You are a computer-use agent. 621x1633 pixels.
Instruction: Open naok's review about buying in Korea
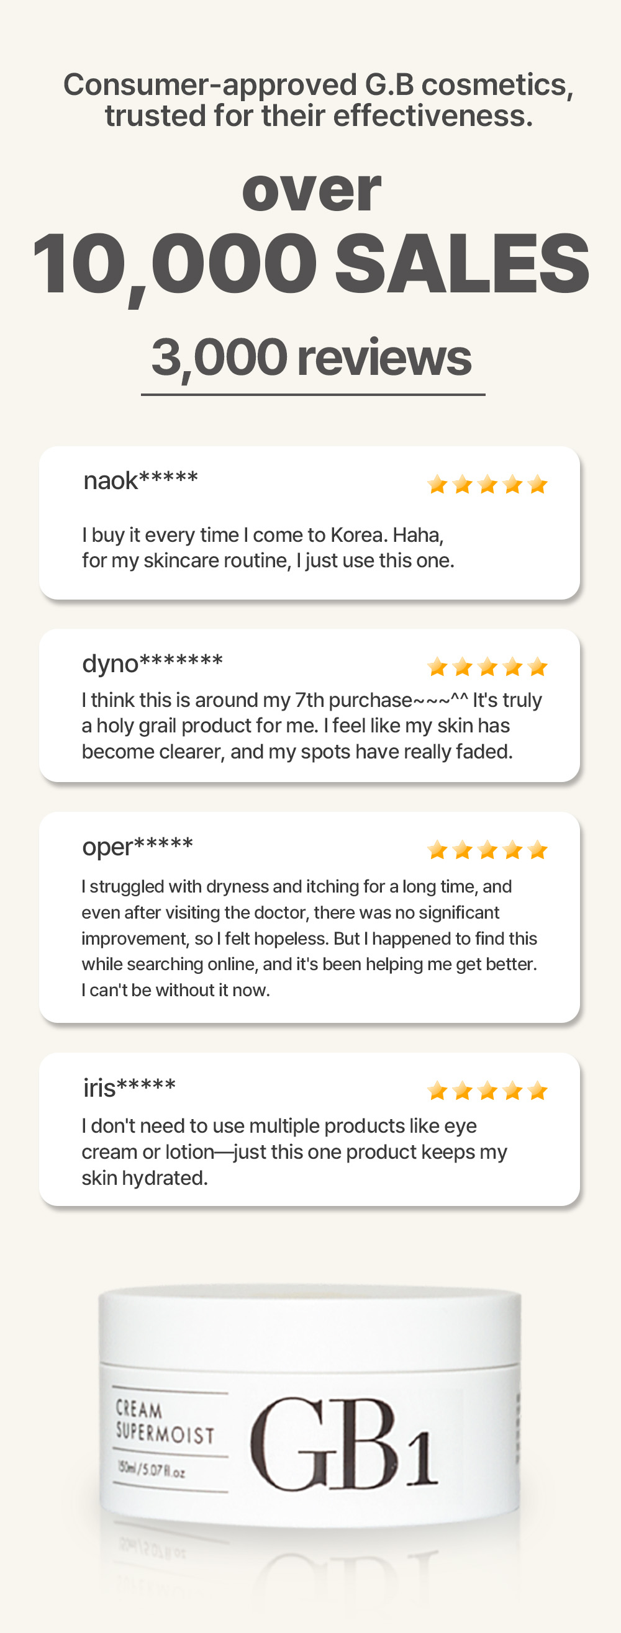click(x=268, y=547)
